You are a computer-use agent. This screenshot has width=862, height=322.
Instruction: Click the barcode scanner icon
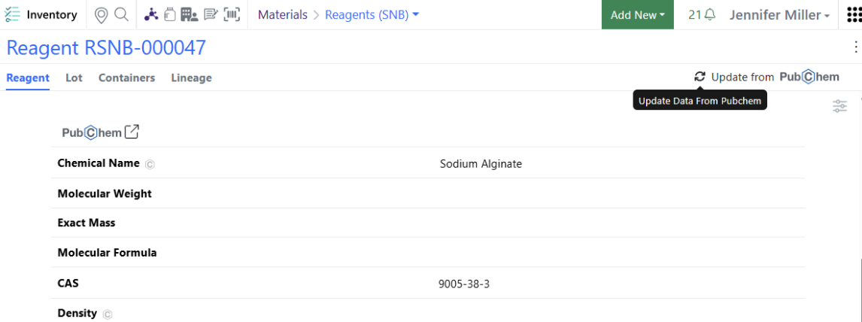click(x=232, y=14)
